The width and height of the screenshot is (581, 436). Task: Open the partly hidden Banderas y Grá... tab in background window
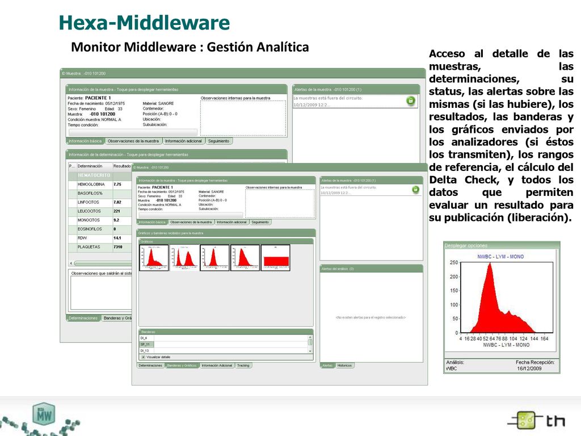click(x=117, y=318)
